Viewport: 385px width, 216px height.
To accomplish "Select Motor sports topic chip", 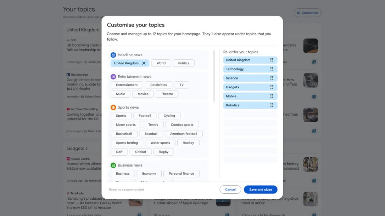I will [x=126, y=125].
